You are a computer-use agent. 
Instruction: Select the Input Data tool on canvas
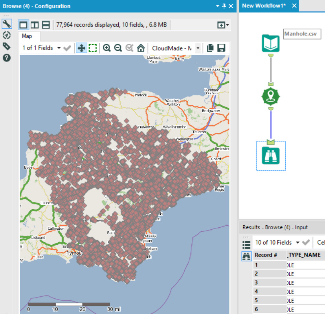[x=271, y=43]
